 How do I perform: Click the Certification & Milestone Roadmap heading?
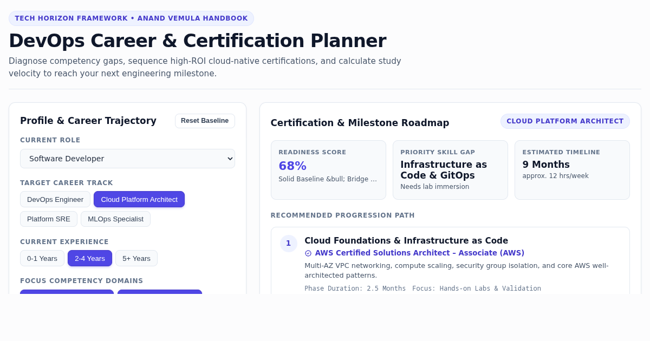tap(360, 123)
